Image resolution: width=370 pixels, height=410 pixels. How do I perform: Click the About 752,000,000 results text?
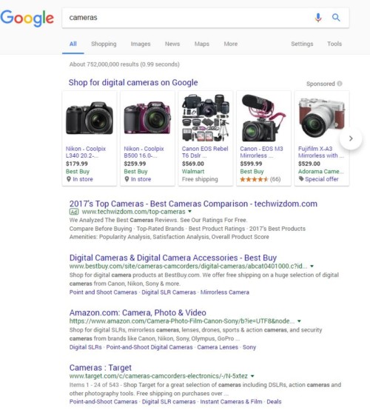pyautogui.click(x=124, y=64)
